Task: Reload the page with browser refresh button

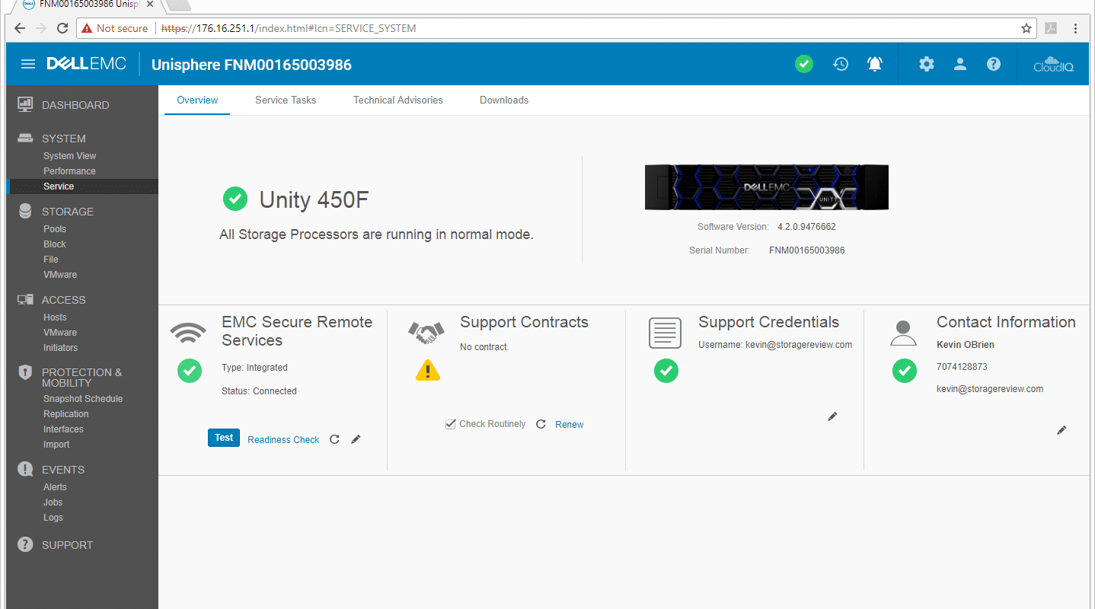Action: [62, 28]
